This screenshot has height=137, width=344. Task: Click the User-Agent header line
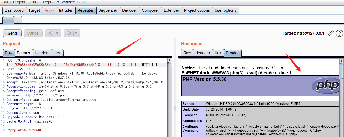[83, 75]
